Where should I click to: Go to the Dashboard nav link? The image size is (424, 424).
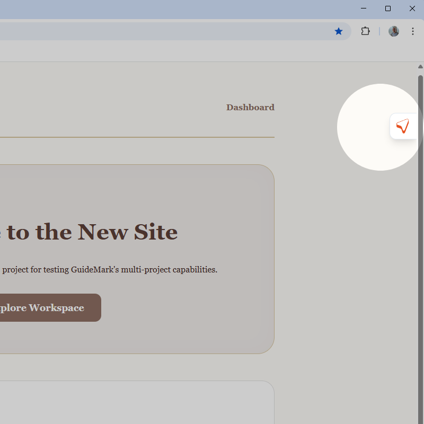pyautogui.click(x=250, y=107)
